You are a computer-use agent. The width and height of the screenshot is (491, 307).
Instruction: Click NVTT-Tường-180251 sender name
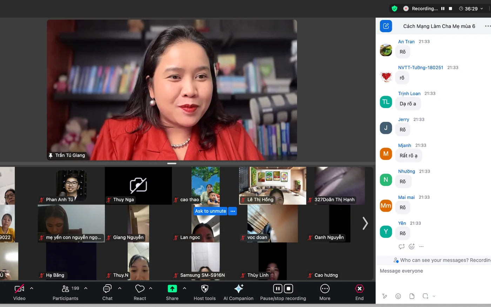point(421,67)
